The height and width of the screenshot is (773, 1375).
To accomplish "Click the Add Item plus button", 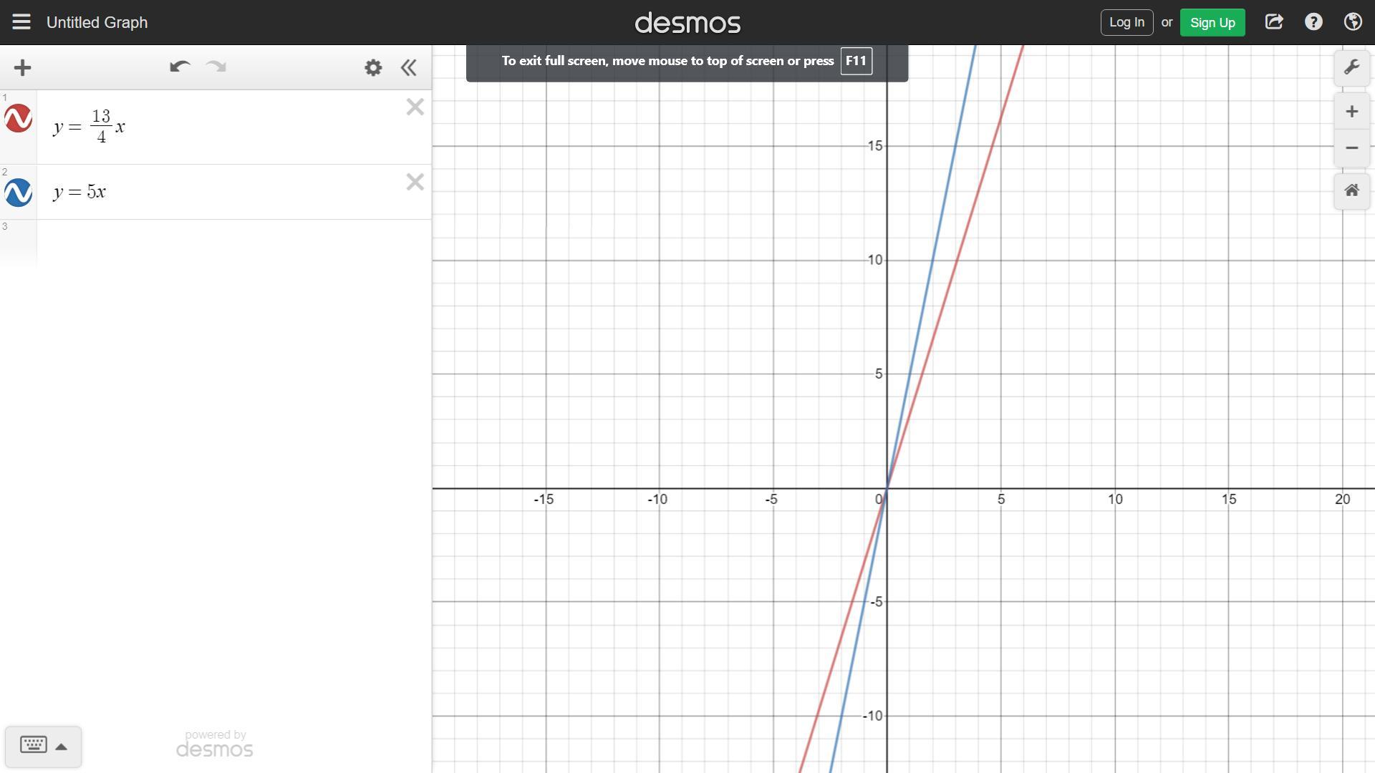I will click(22, 68).
